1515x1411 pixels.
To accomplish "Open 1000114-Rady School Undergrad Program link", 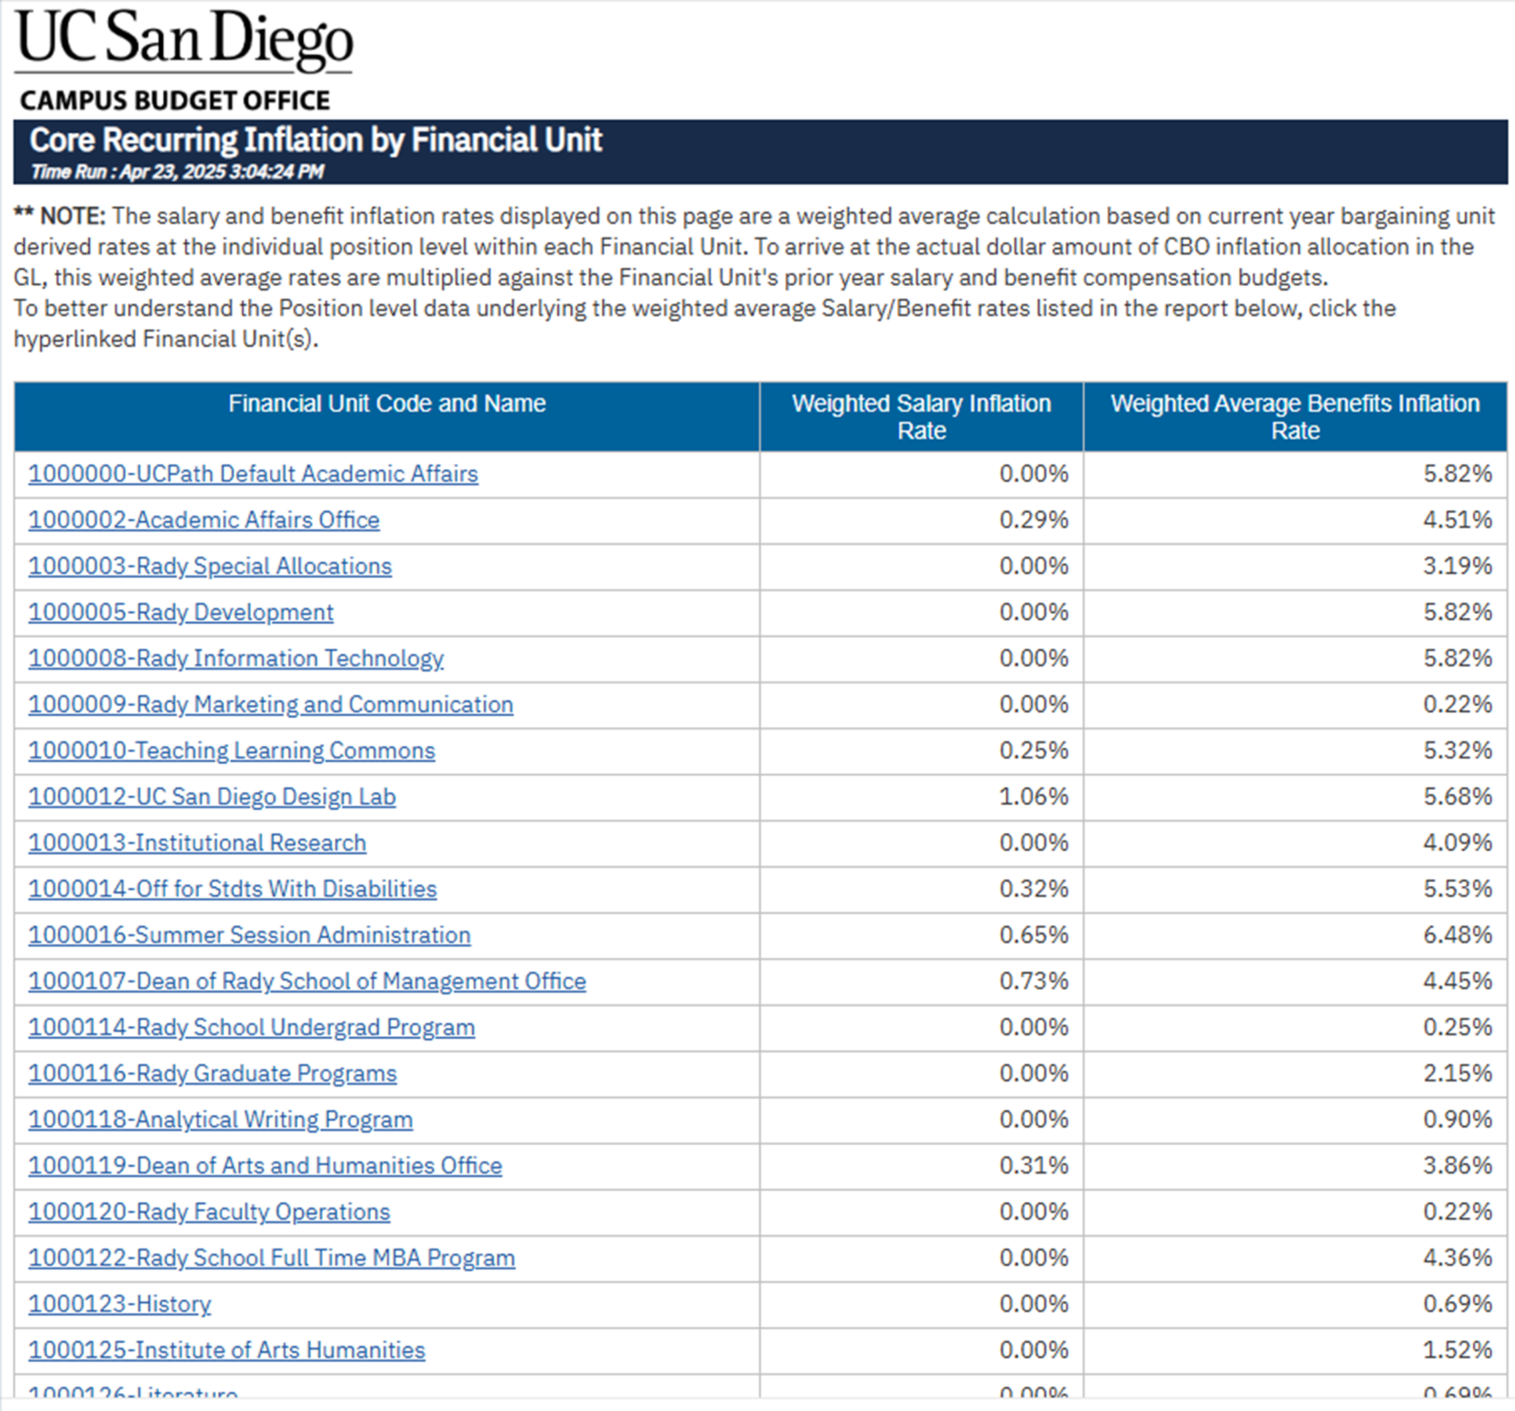I will pyautogui.click(x=252, y=1027).
